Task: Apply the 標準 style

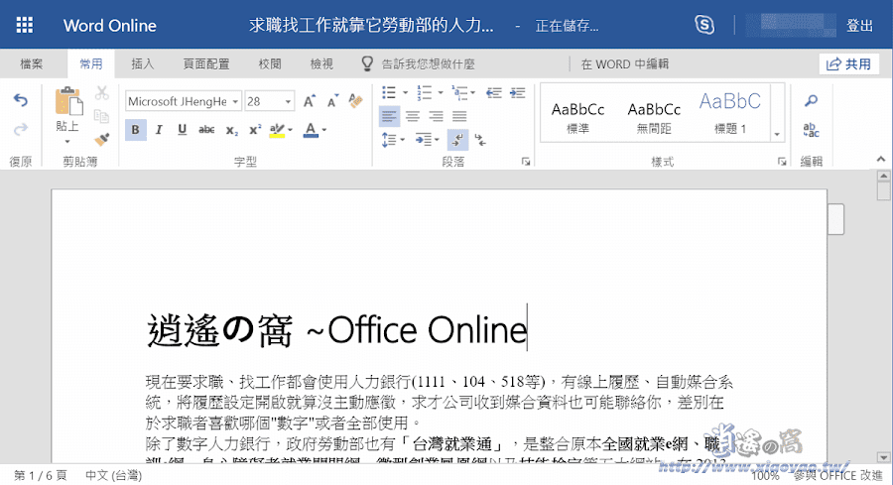Action: [577, 117]
